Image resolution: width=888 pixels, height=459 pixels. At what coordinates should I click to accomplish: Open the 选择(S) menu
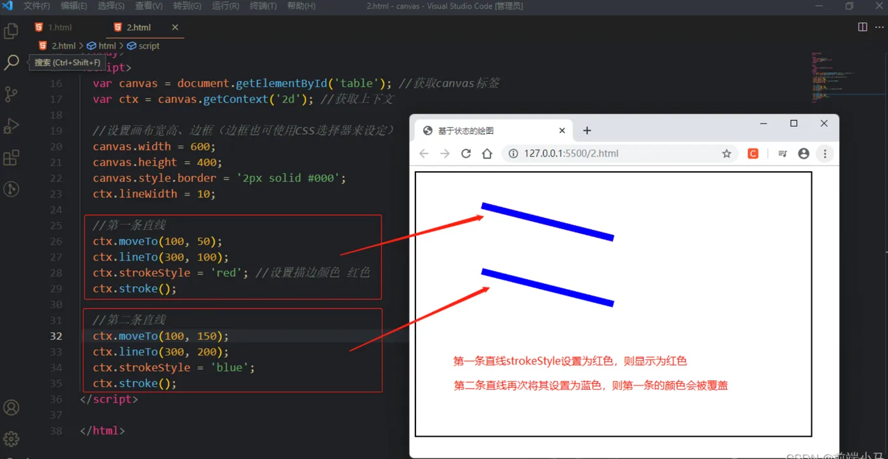tap(112, 6)
